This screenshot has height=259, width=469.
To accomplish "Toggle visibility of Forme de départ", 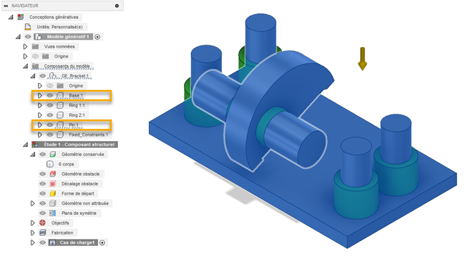I will point(43,194).
